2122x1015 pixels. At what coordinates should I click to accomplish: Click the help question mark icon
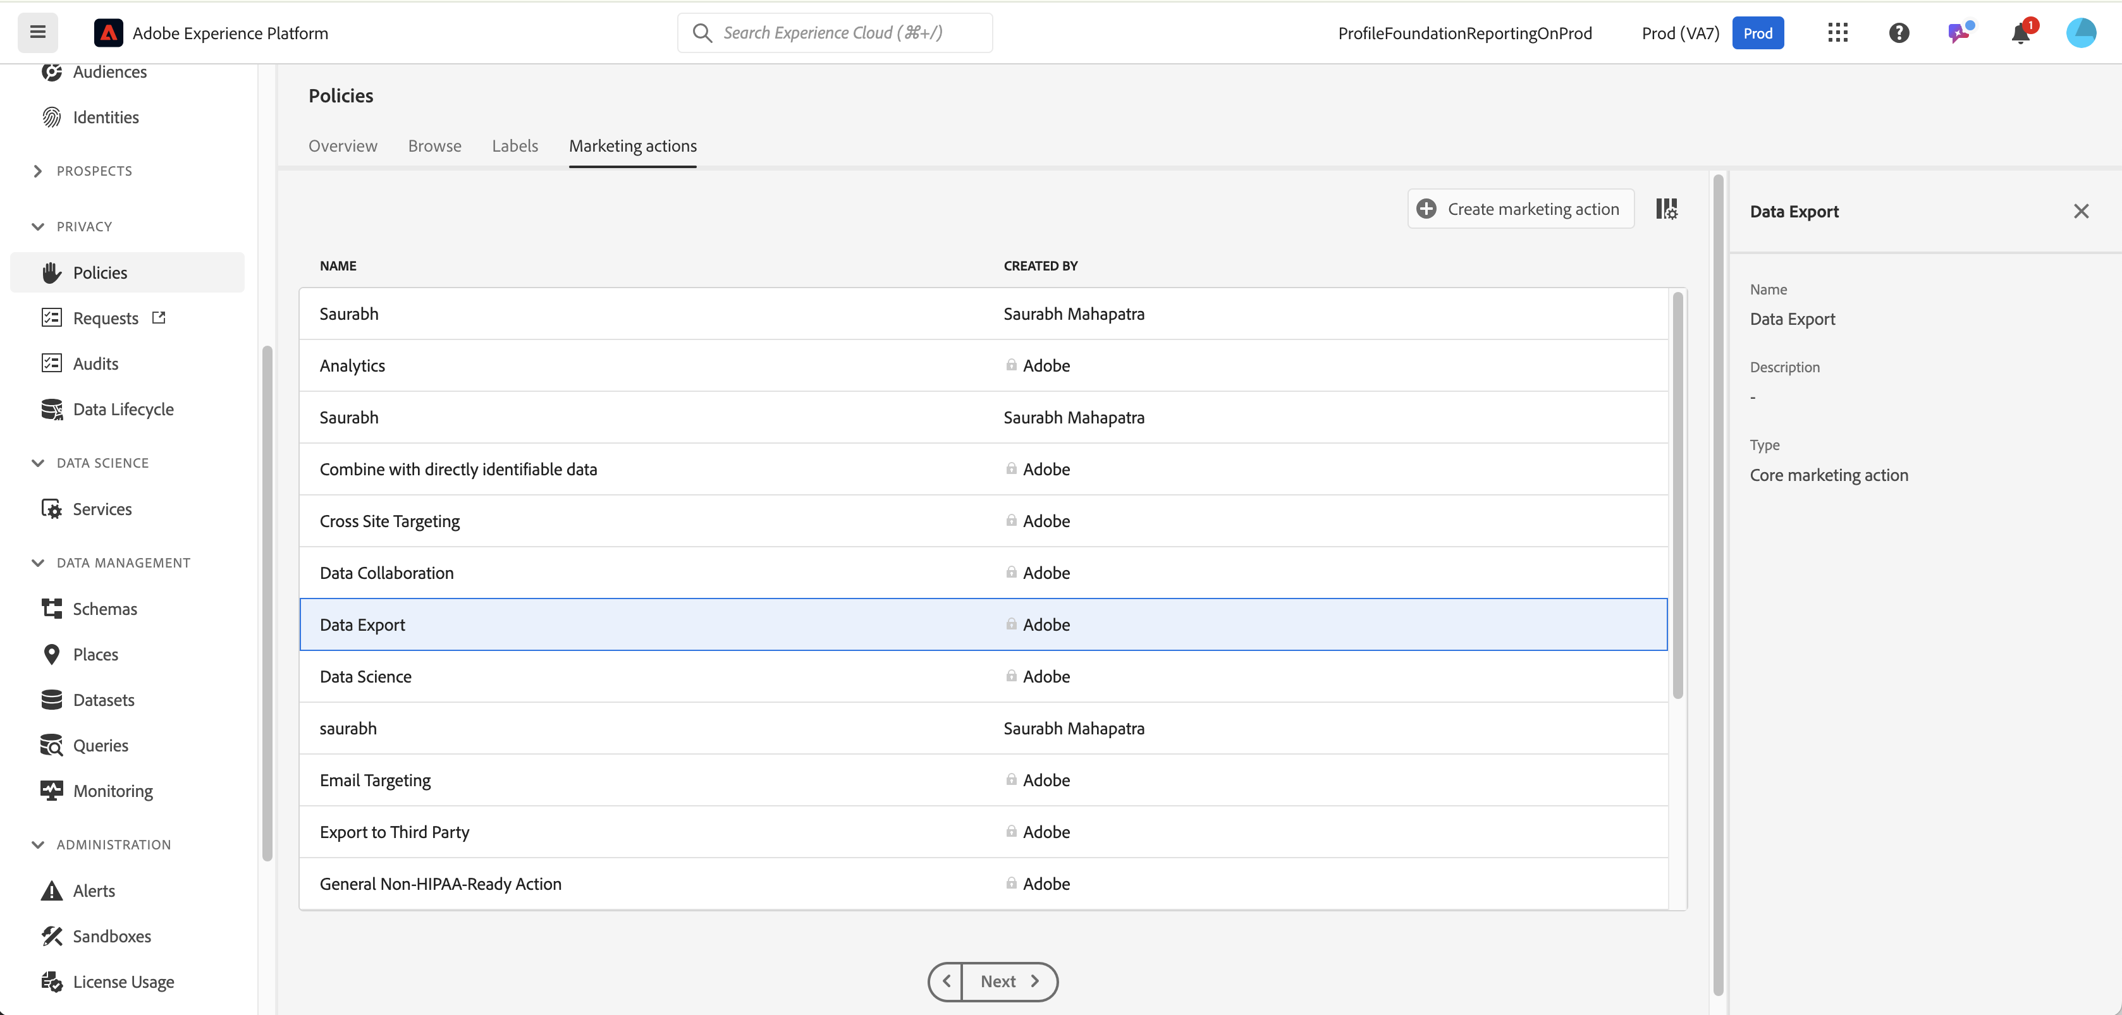(1899, 33)
